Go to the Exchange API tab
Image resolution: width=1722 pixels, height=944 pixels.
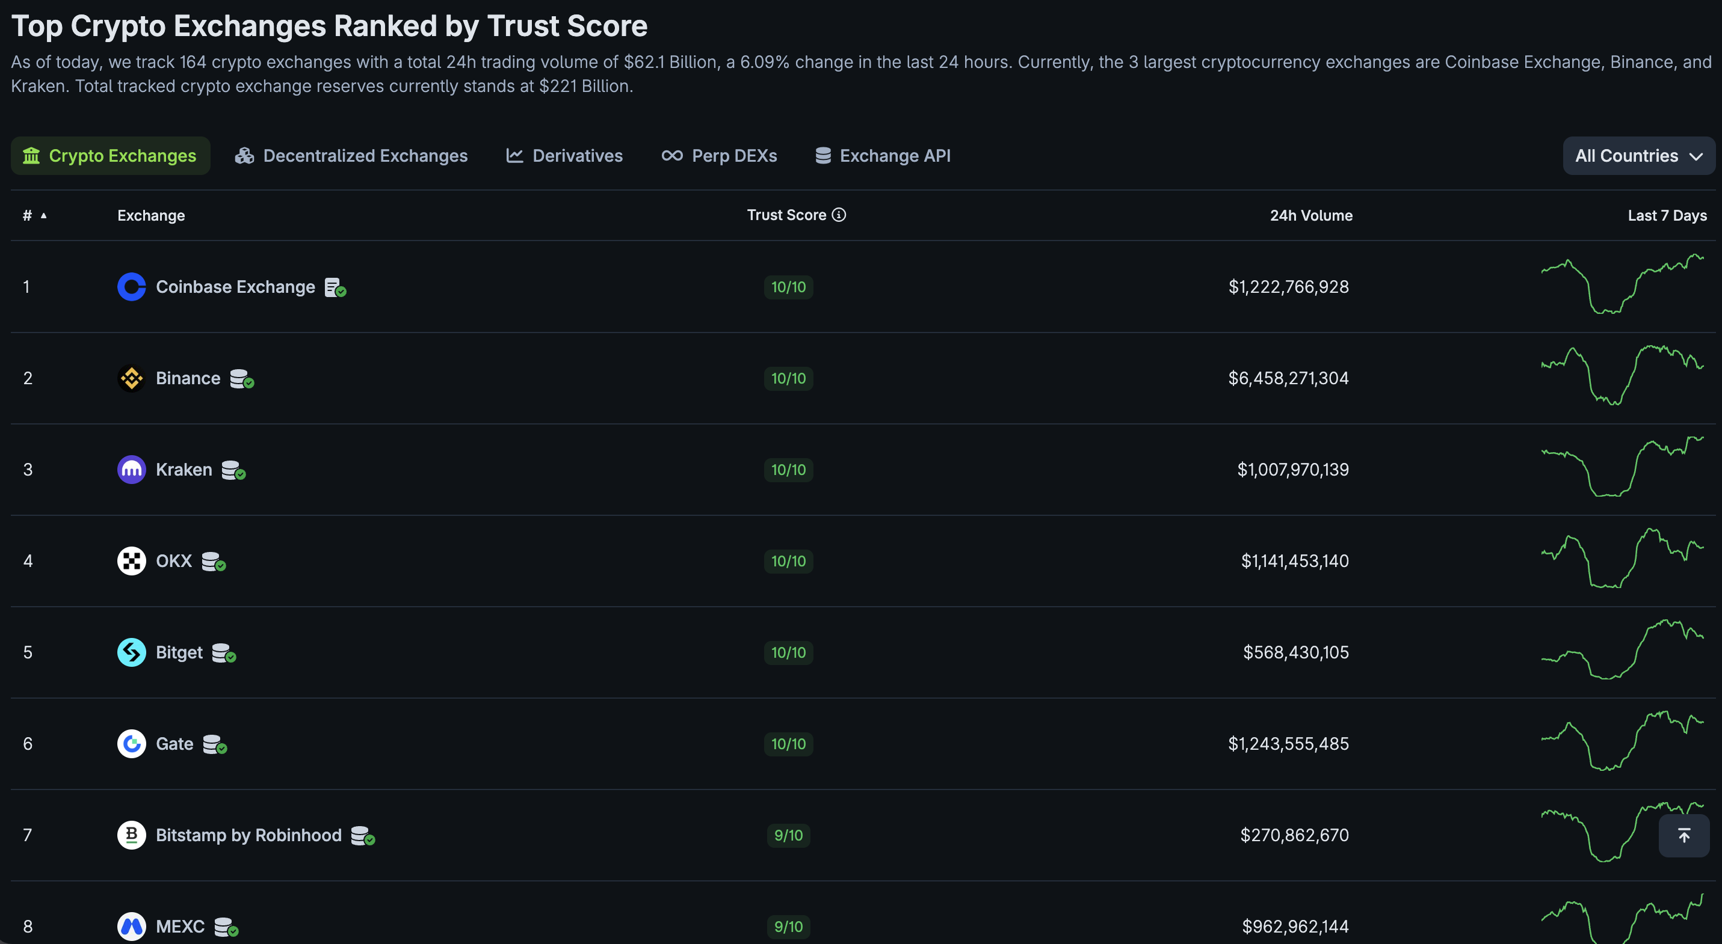pyautogui.click(x=883, y=156)
